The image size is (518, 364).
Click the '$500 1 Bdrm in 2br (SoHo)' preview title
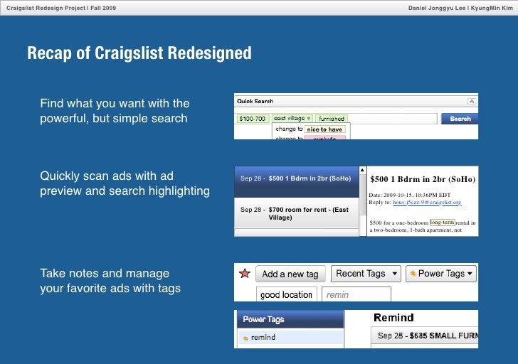[423, 179]
